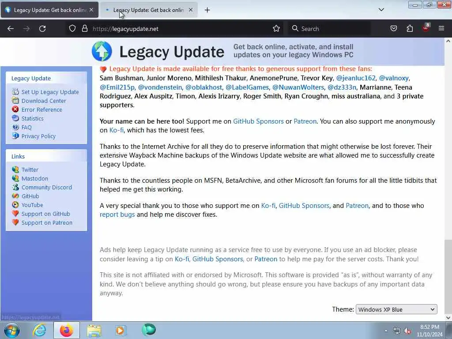Click the FAQ question mark icon

point(15,127)
